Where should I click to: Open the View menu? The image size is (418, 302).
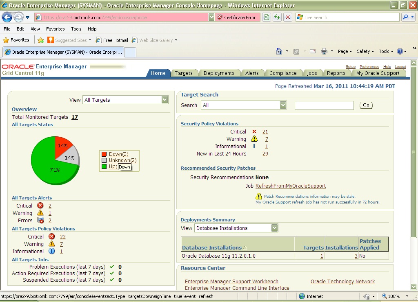click(35, 29)
